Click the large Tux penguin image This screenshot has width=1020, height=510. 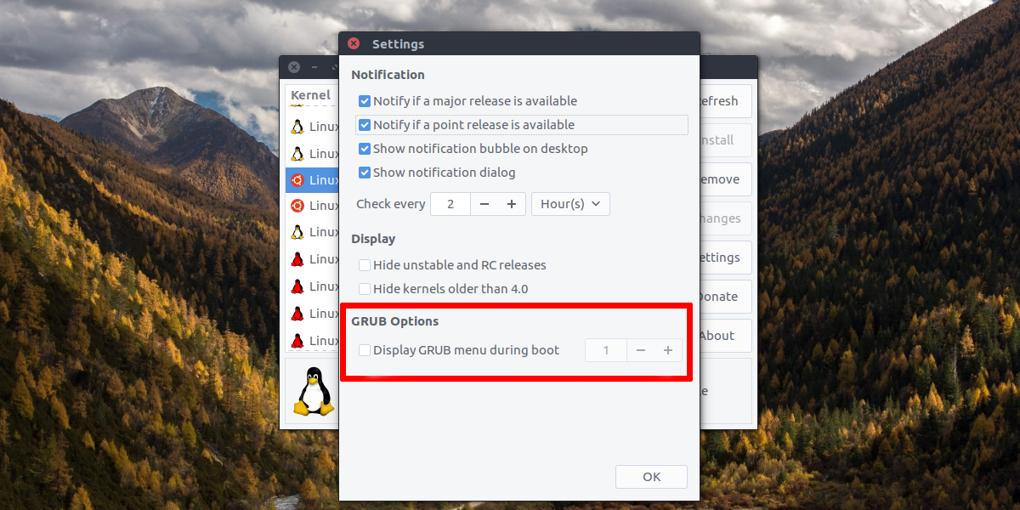(x=315, y=391)
